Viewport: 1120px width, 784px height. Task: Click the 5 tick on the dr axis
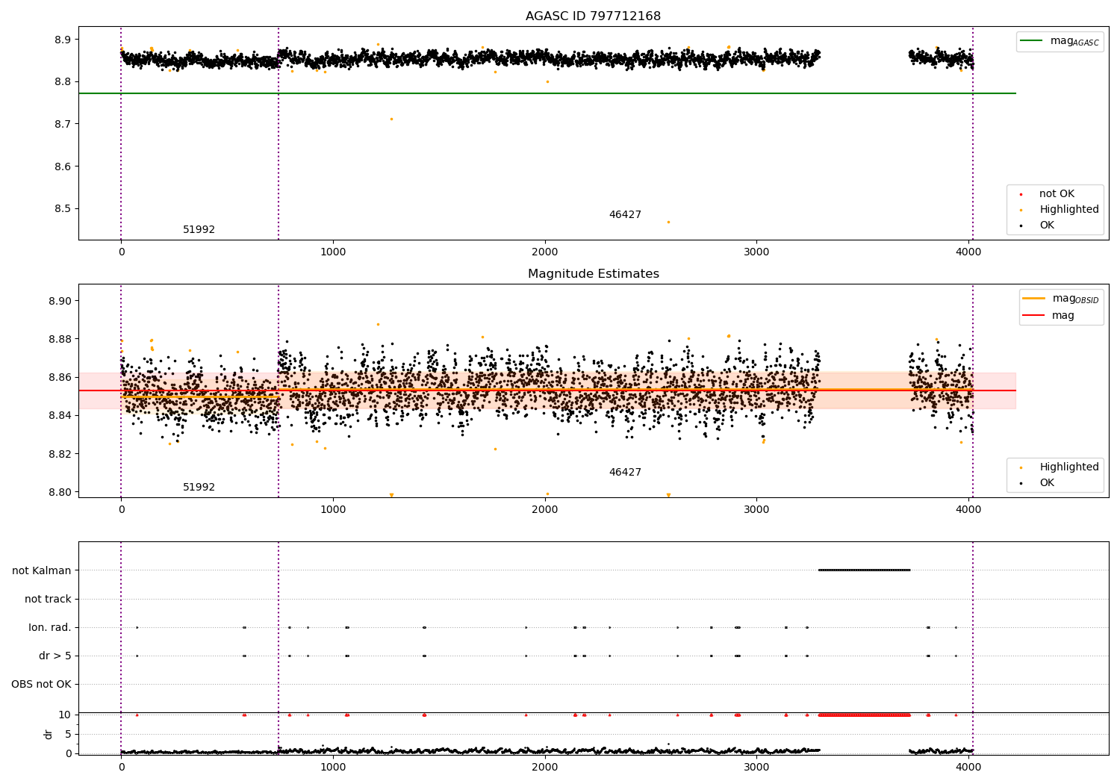68,734
